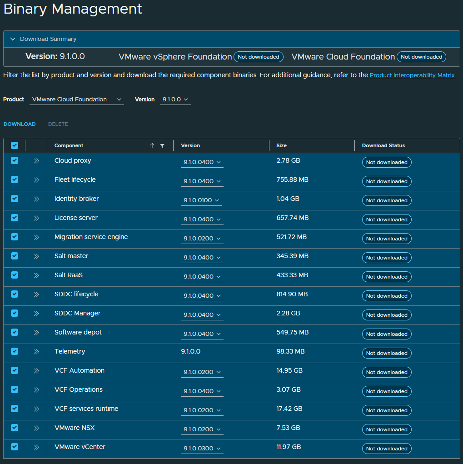The image size is (463, 464).
Task: Open Cloud proxy version dropdown
Action: 202,162
